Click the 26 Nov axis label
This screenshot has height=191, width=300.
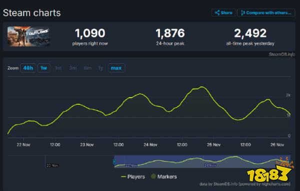(277, 145)
